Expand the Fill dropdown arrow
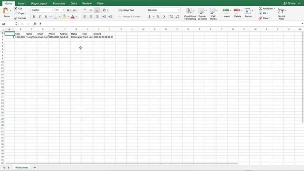304x171 pixels. click(267, 13)
